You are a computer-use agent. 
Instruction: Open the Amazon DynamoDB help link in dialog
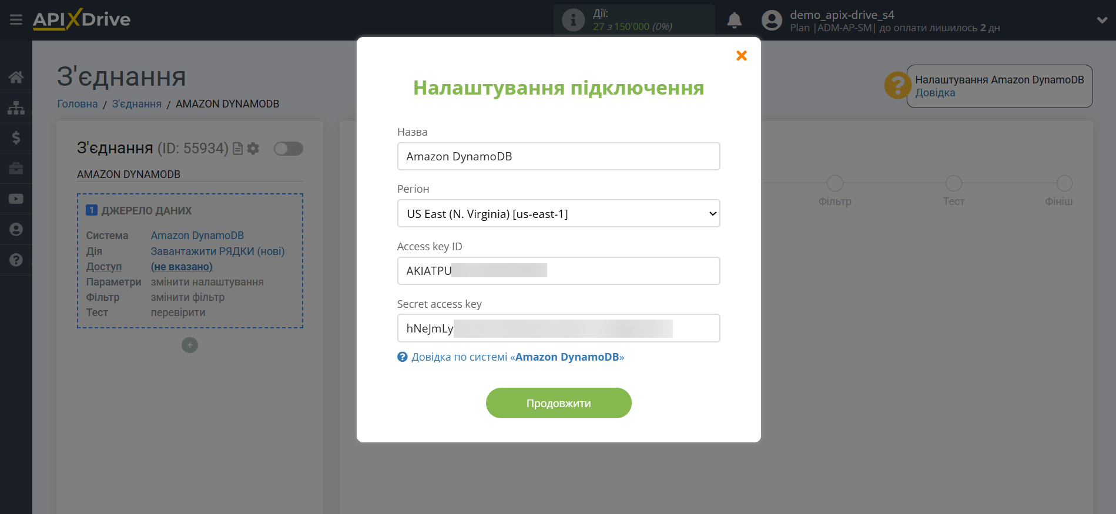517,357
